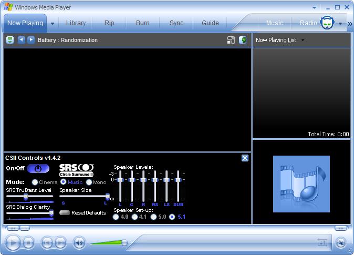Open the title bar menu dropdown arrow
This screenshot has width=354, height=255.
(x=314, y=8)
